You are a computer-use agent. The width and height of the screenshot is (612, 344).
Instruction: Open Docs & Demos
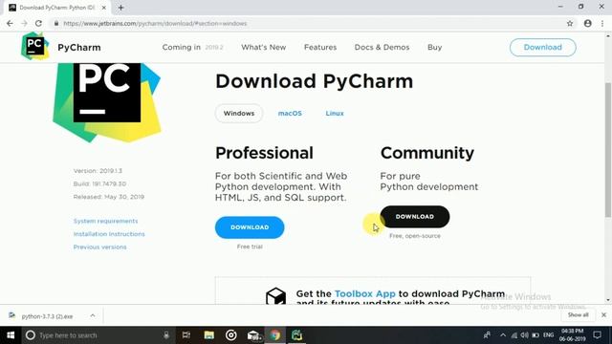tap(382, 47)
